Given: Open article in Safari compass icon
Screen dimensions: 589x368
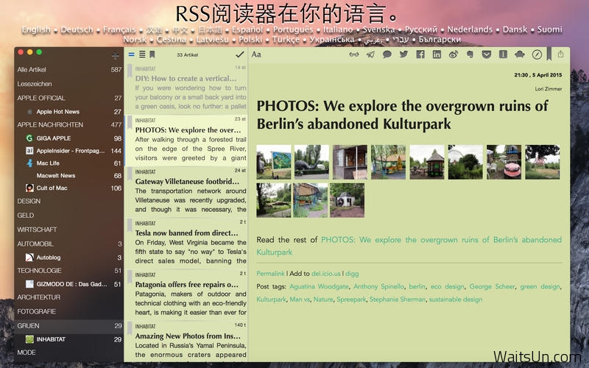Looking at the screenshot, I should pos(537,54).
